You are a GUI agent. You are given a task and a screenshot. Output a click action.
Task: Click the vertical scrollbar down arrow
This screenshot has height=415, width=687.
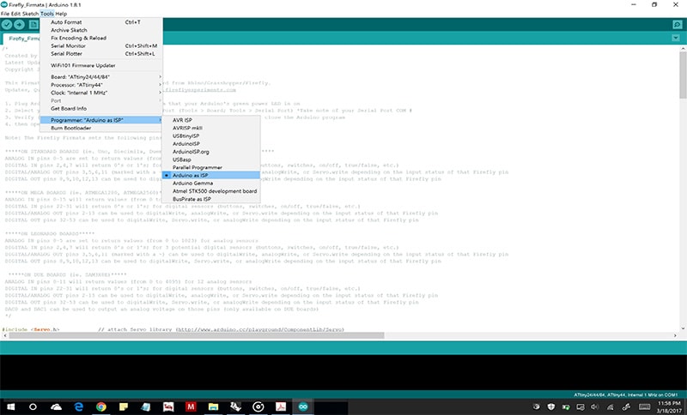click(x=683, y=328)
